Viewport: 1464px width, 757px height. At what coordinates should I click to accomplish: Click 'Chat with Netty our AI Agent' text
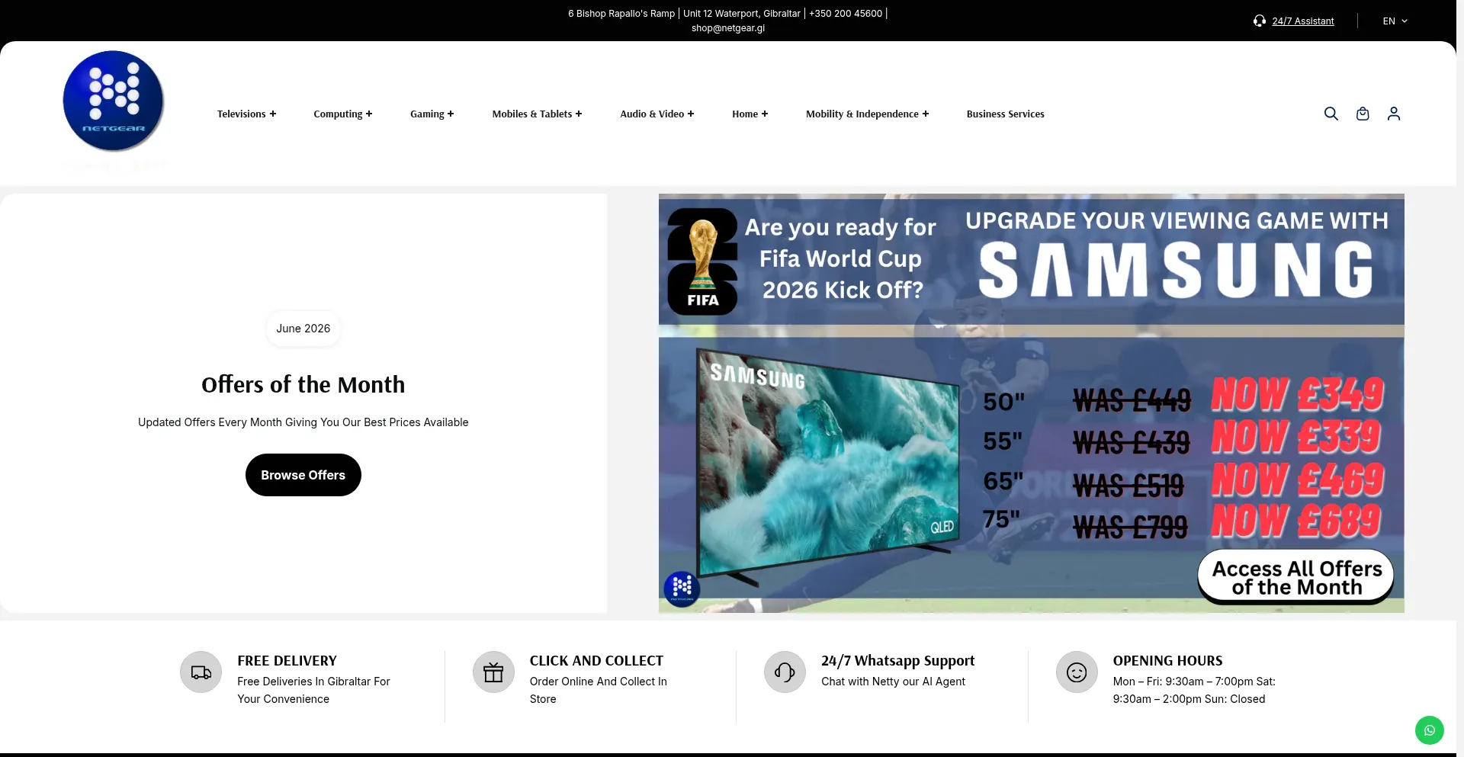point(893,682)
